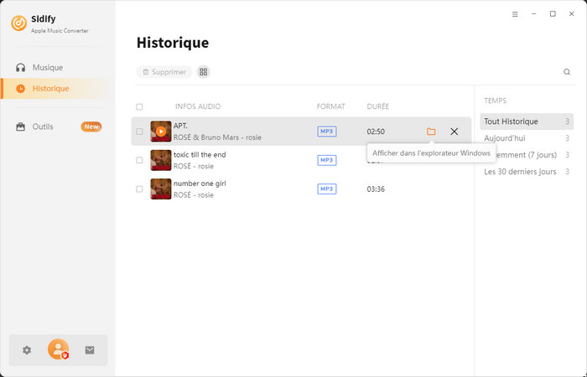The image size is (587, 377).
Task: Go to Musique in sidebar
Action: coord(48,67)
